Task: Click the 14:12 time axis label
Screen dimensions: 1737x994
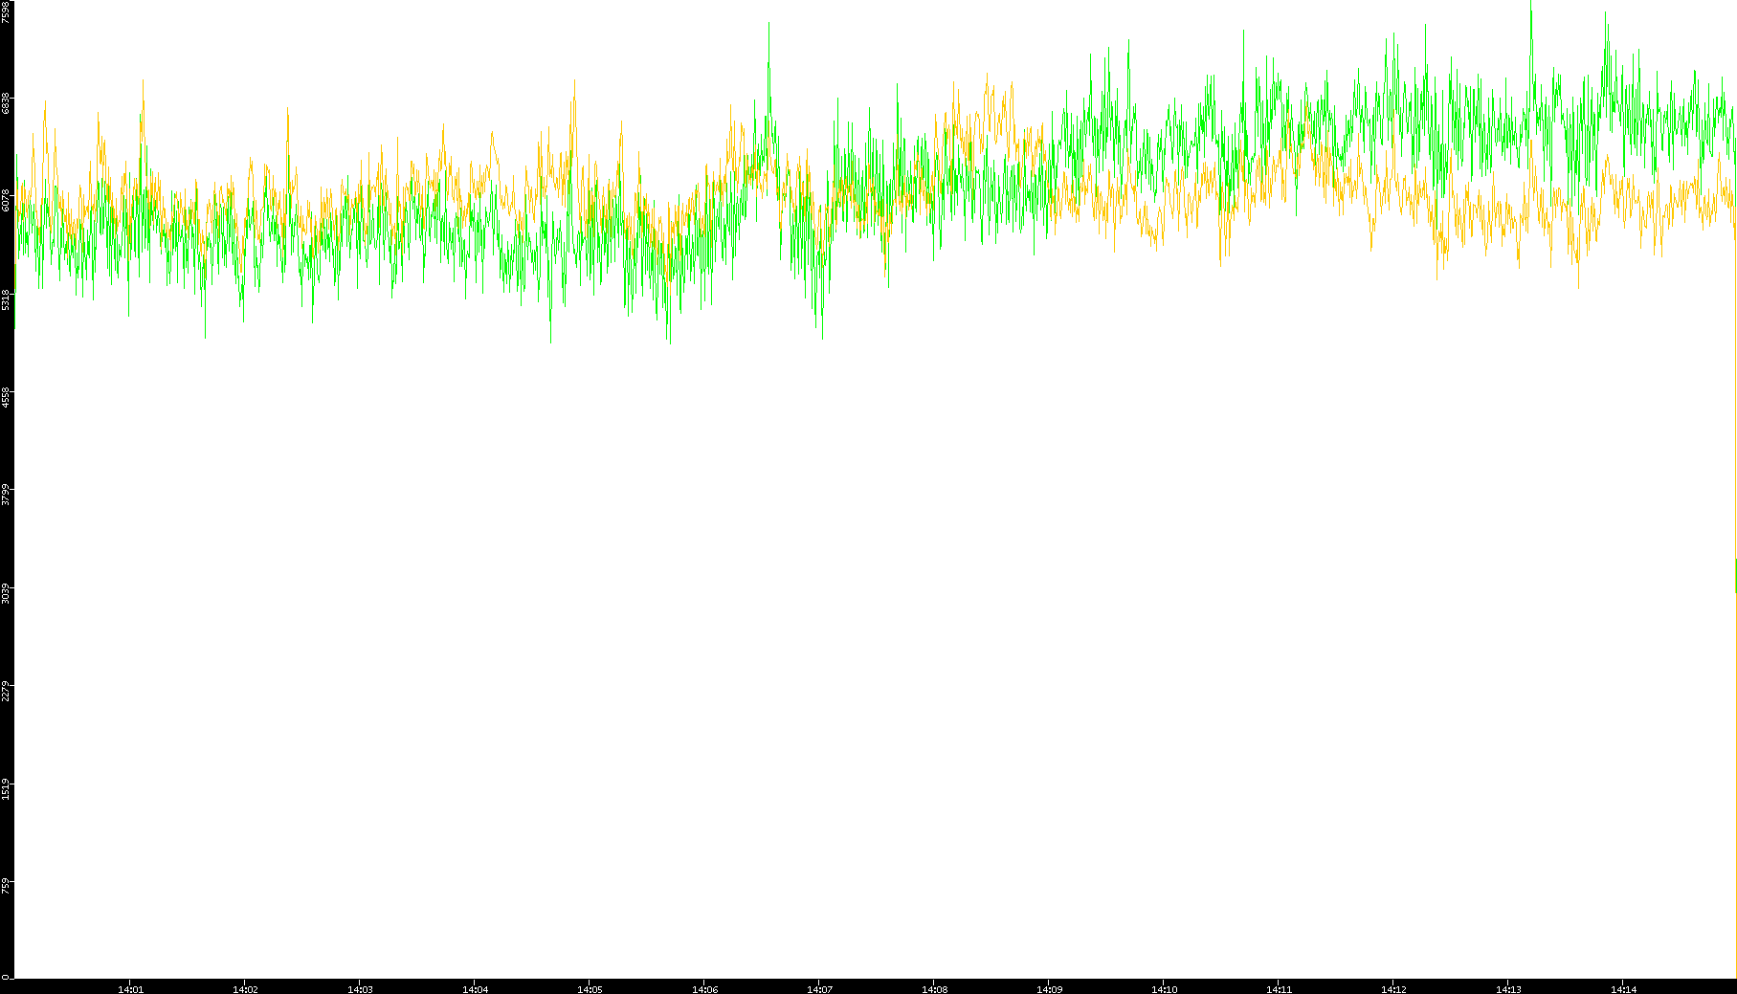Action: click(x=1393, y=989)
